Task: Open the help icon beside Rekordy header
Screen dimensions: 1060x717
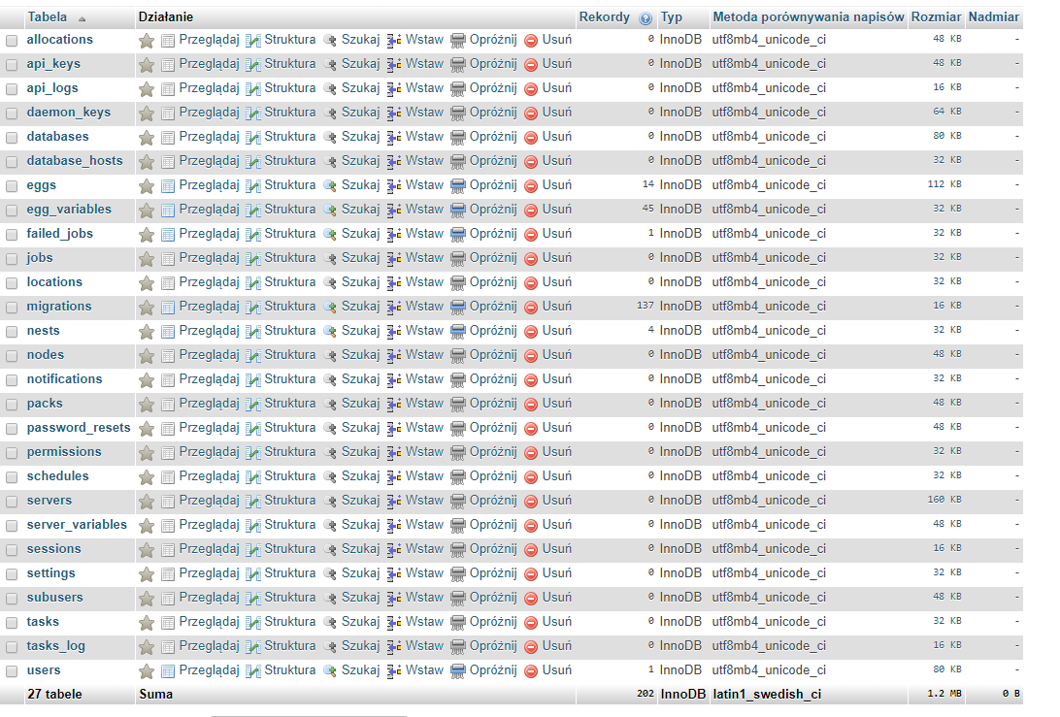Action: (x=646, y=17)
